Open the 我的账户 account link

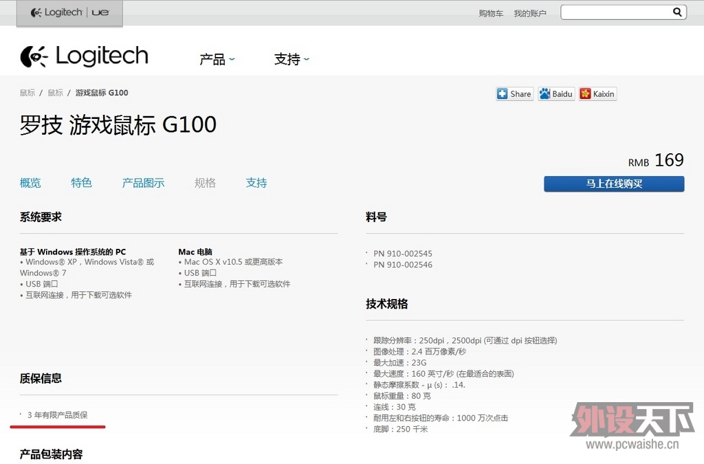pos(530,14)
